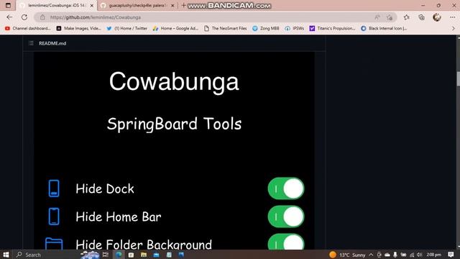The height and width of the screenshot is (259, 460).
Task: Open the browser profile avatar
Action: pyautogui.click(x=437, y=17)
